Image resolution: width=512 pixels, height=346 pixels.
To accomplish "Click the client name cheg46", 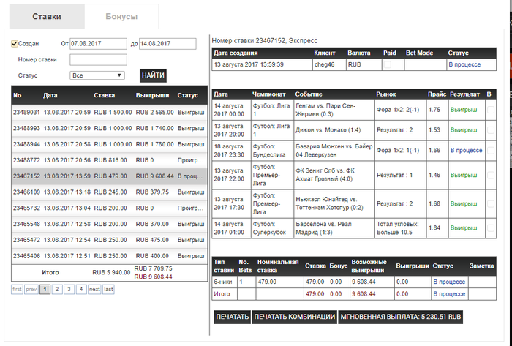I will click(324, 64).
